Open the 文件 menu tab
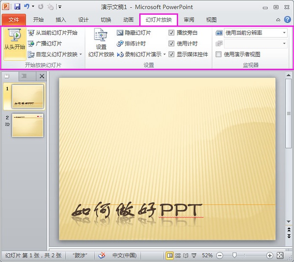The height and width of the screenshot is (262, 294). coord(14,20)
